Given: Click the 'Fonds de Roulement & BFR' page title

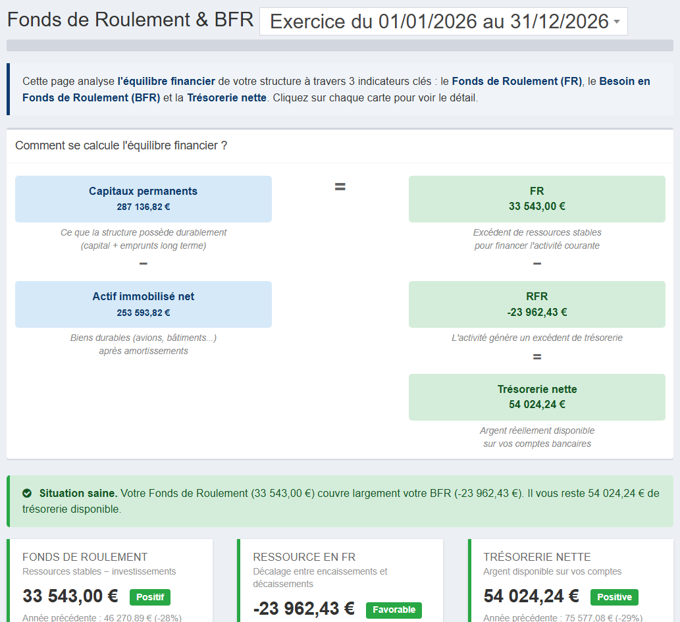Looking at the screenshot, I should 130,20.
